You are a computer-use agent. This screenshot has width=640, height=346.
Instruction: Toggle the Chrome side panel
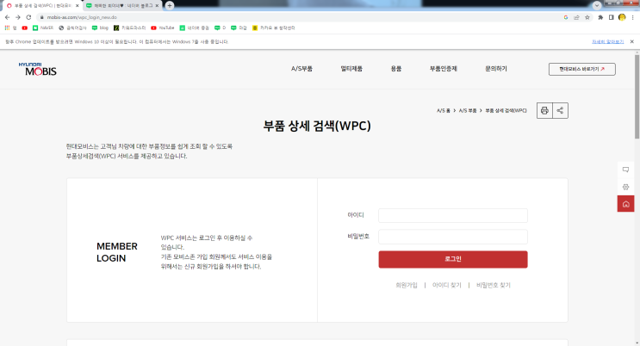[x=611, y=17]
